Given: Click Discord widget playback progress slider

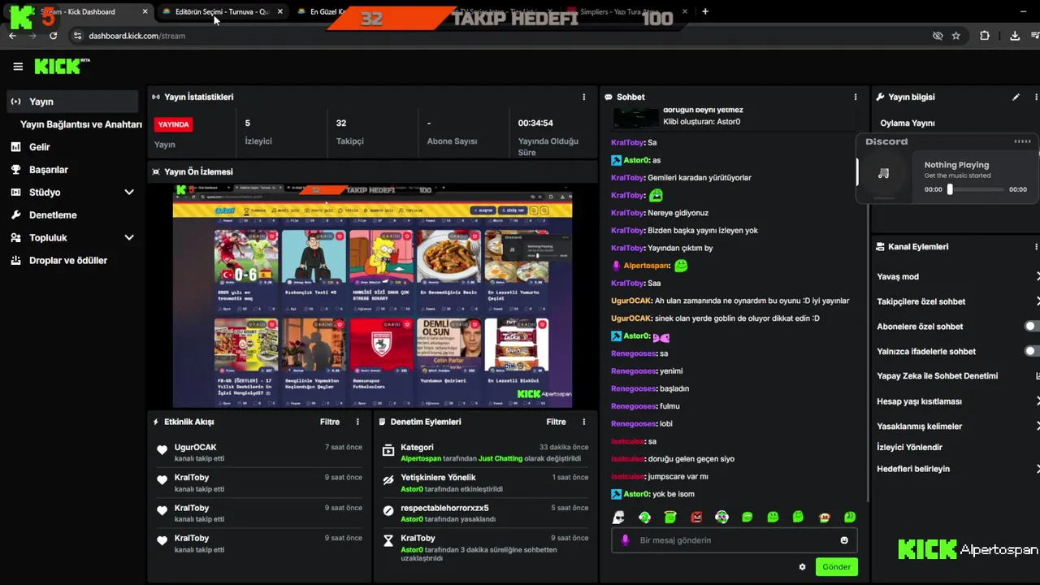Looking at the screenshot, I should point(975,189).
